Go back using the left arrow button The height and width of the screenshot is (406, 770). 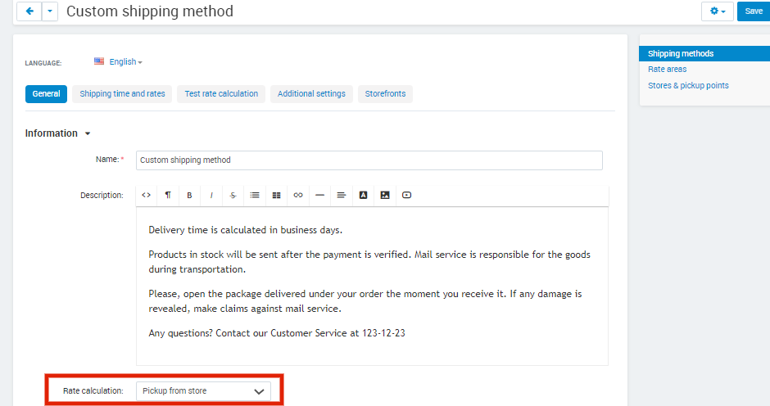pos(29,11)
